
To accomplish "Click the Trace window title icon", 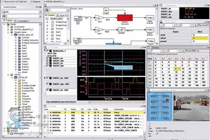I will click(x=45, y=106).
